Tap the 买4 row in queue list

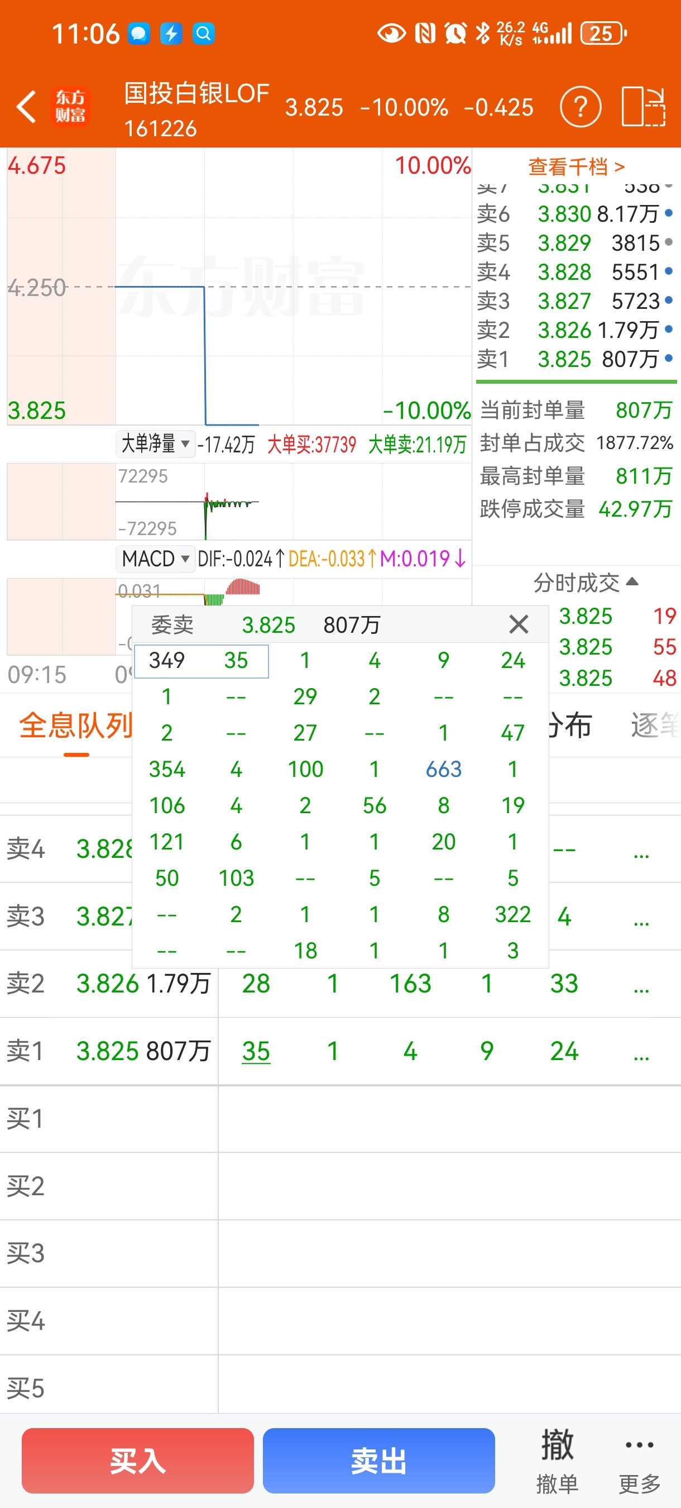point(341,1321)
